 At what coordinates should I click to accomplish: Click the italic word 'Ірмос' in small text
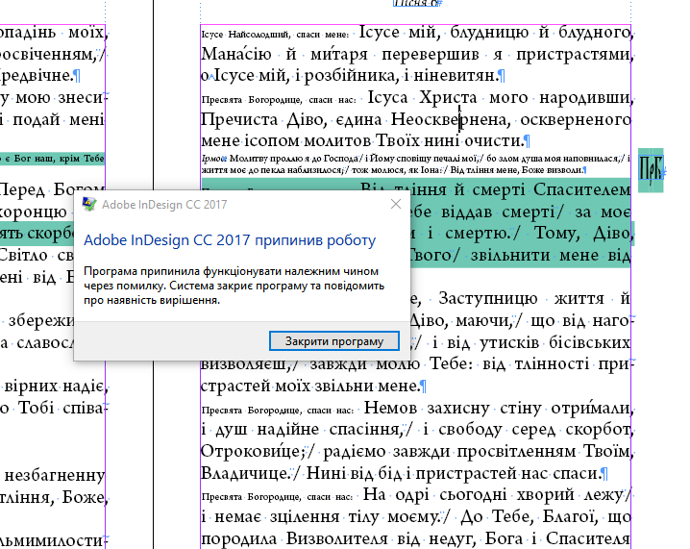coord(214,159)
